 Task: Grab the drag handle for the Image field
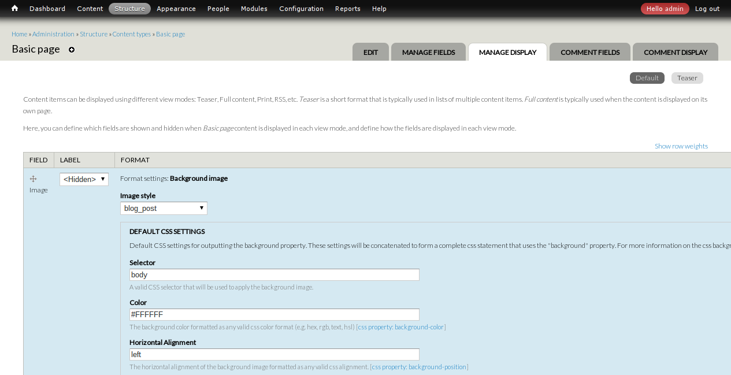pos(34,179)
